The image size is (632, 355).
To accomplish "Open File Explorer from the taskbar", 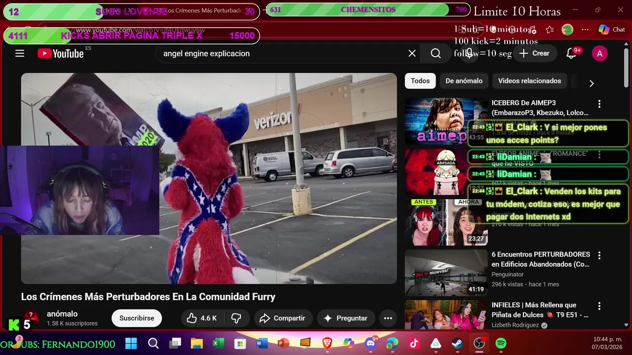I will point(197,343).
